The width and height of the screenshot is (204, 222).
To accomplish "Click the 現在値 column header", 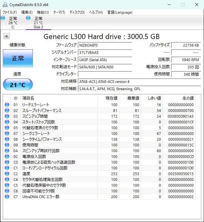I will pyautogui.click(x=108, y=98).
